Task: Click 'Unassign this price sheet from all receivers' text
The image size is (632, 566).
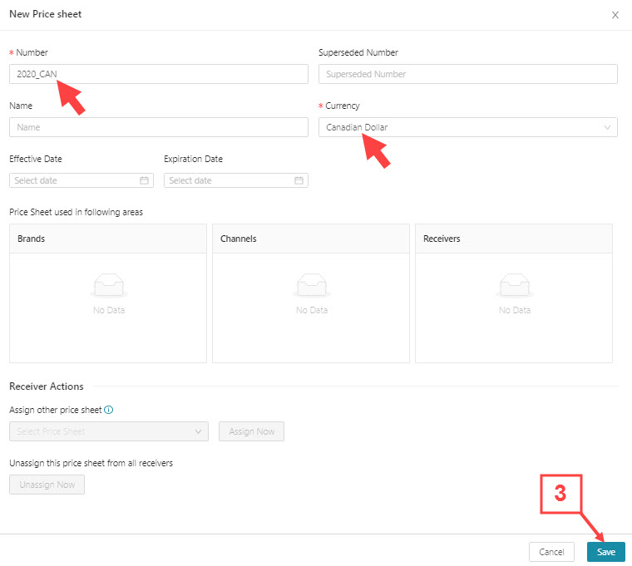Action: coord(91,463)
